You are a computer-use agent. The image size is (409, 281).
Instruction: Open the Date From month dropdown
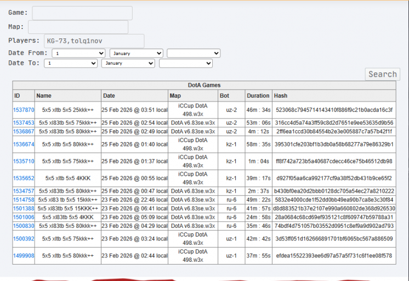click(x=137, y=53)
